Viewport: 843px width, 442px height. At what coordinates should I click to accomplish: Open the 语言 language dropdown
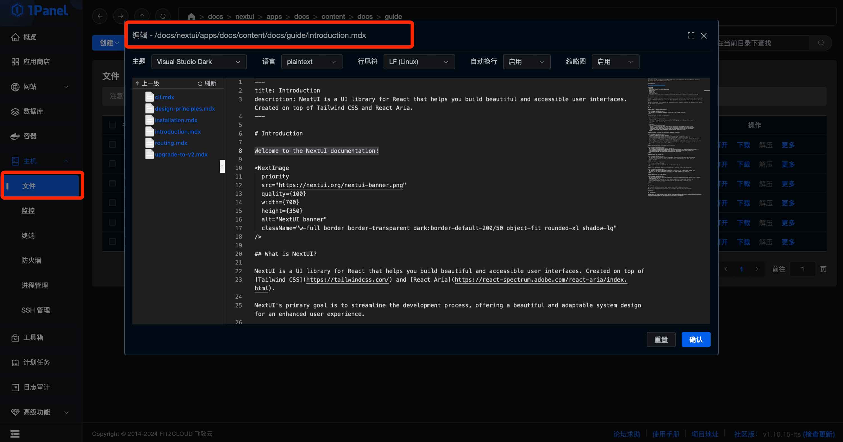tap(312, 62)
